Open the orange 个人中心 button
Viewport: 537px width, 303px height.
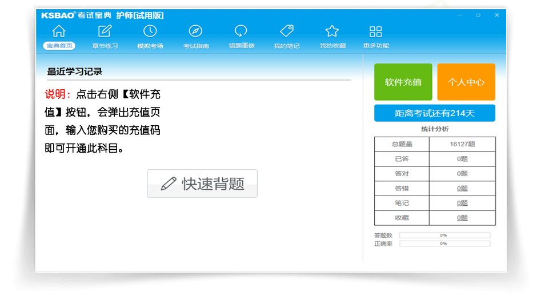click(x=466, y=82)
